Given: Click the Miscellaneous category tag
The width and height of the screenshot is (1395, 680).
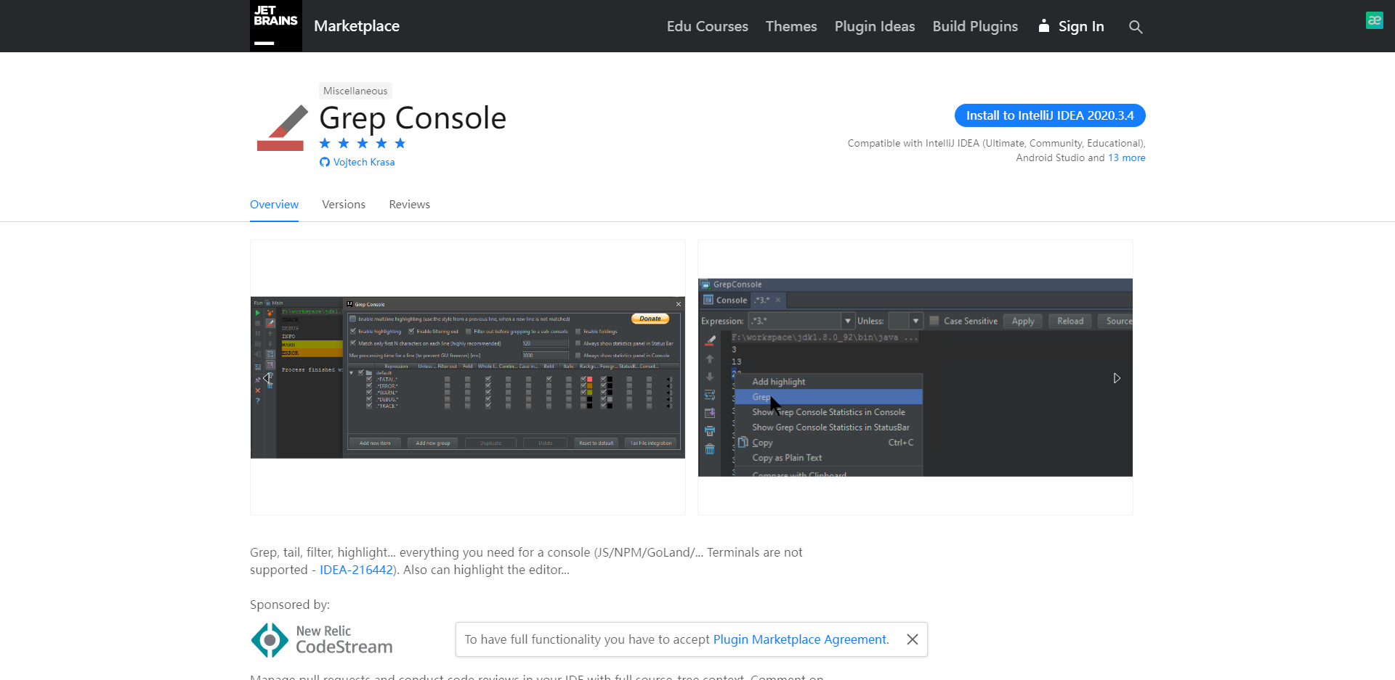Looking at the screenshot, I should point(355,91).
